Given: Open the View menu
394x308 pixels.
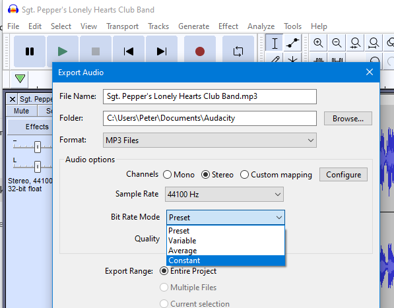Looking at the screenshot, I should (x=88, y=26).
